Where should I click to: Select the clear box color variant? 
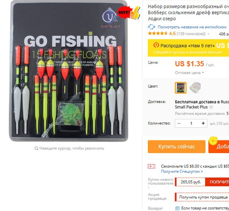tap(195, 88)
